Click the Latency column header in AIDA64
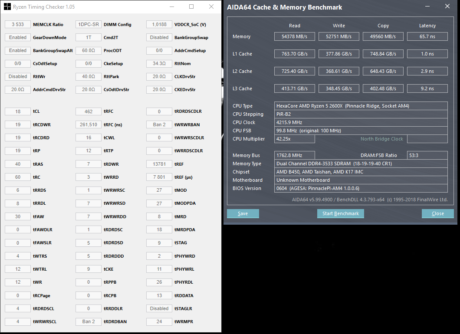 coord(427,26)
